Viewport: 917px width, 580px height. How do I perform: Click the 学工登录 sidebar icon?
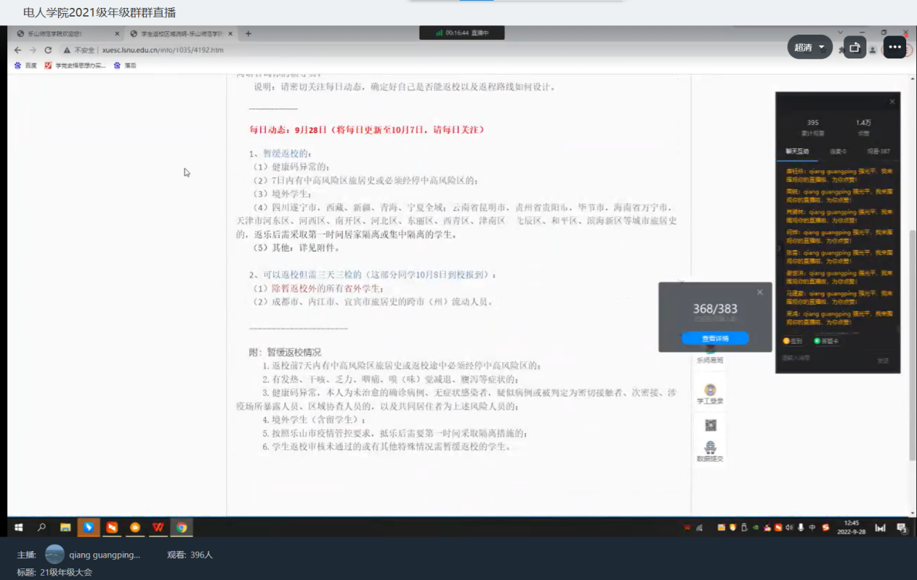tap(710, 394)
